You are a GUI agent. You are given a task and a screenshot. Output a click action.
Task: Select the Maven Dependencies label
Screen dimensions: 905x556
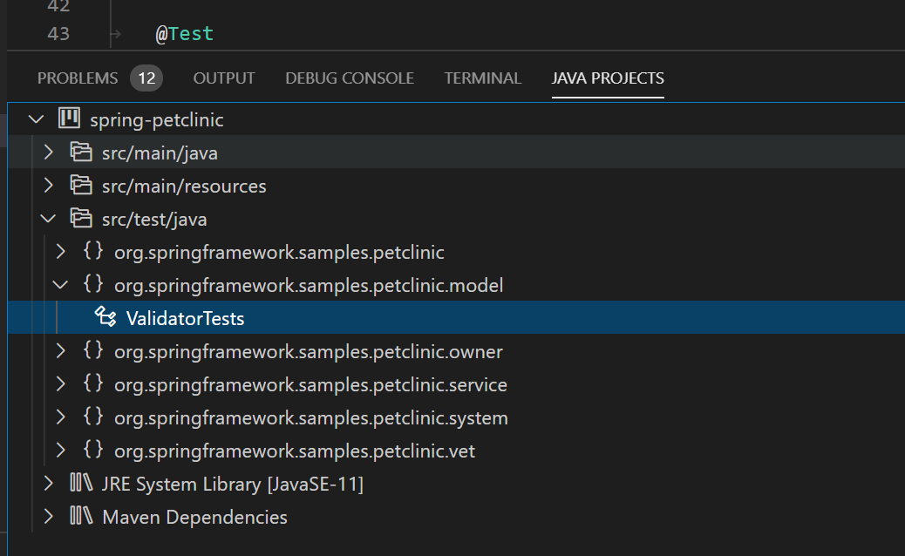tap(194, 518)
